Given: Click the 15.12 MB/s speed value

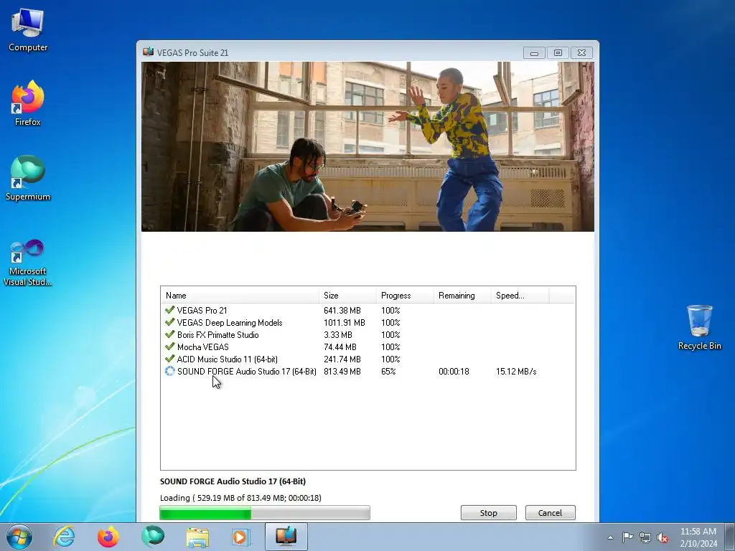Looking at the screenshot, I should pos(516,371).
